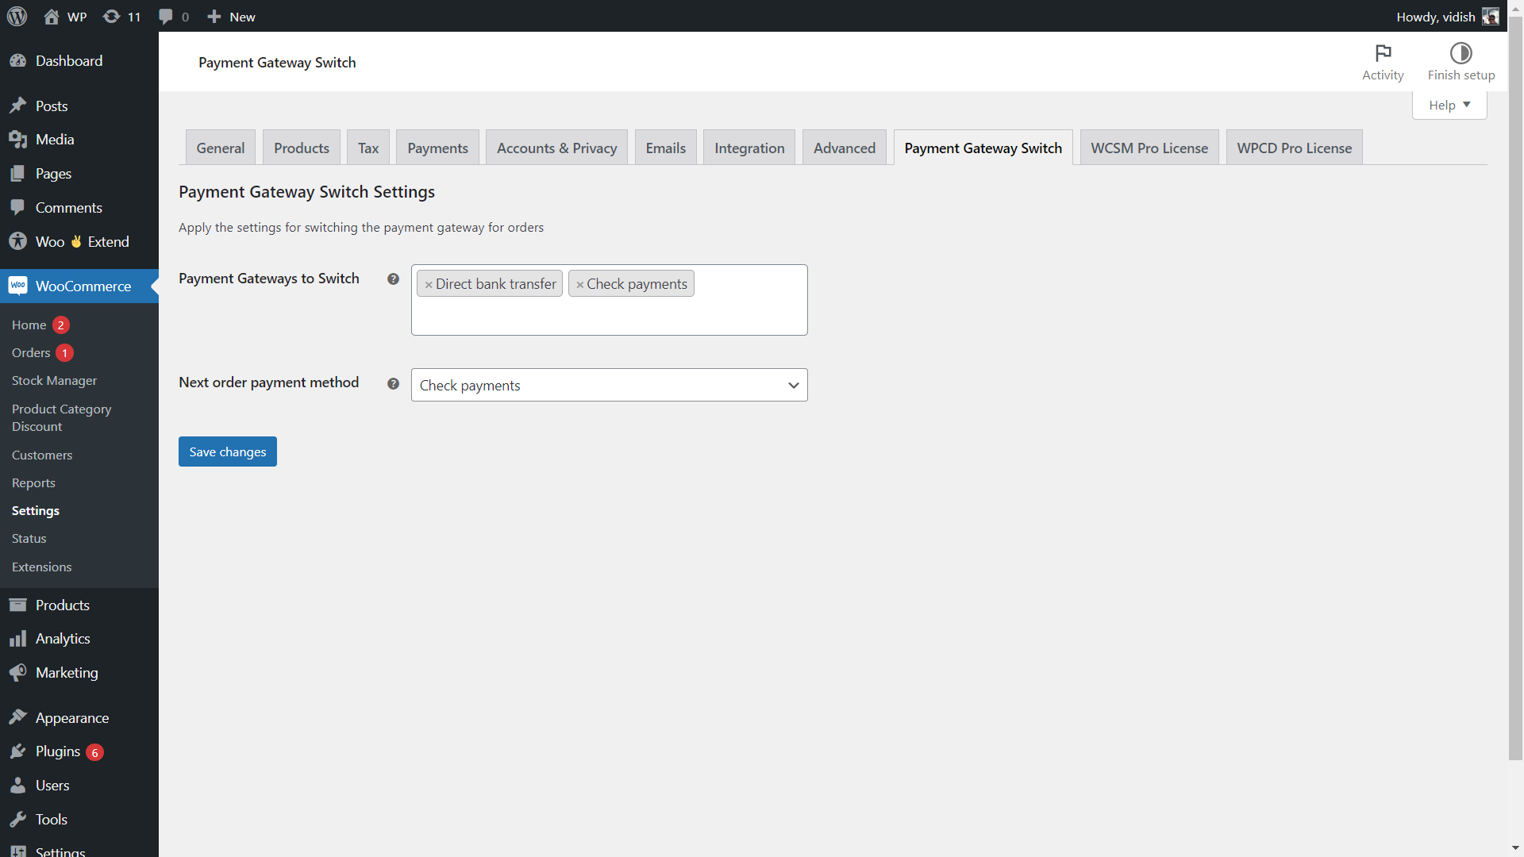Open the Orders submenu link
The image size is (1524, 857).
[31, 353]
